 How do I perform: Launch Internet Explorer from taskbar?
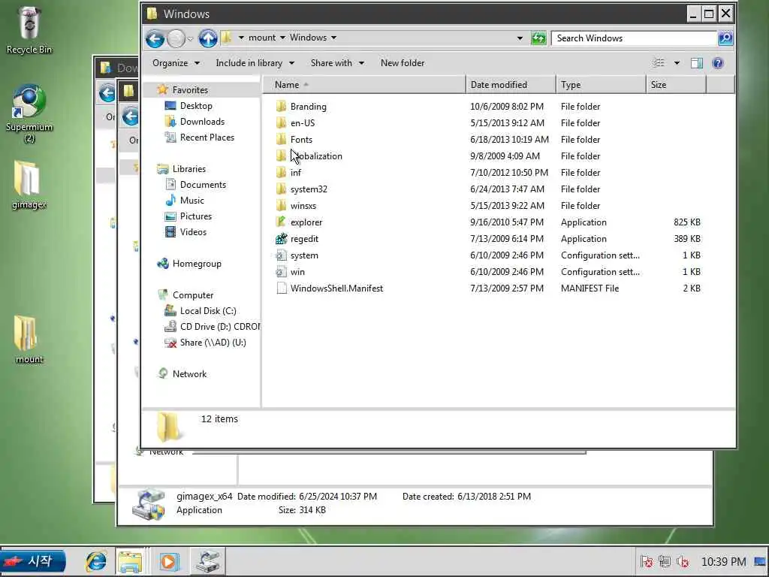click(96, 561)
